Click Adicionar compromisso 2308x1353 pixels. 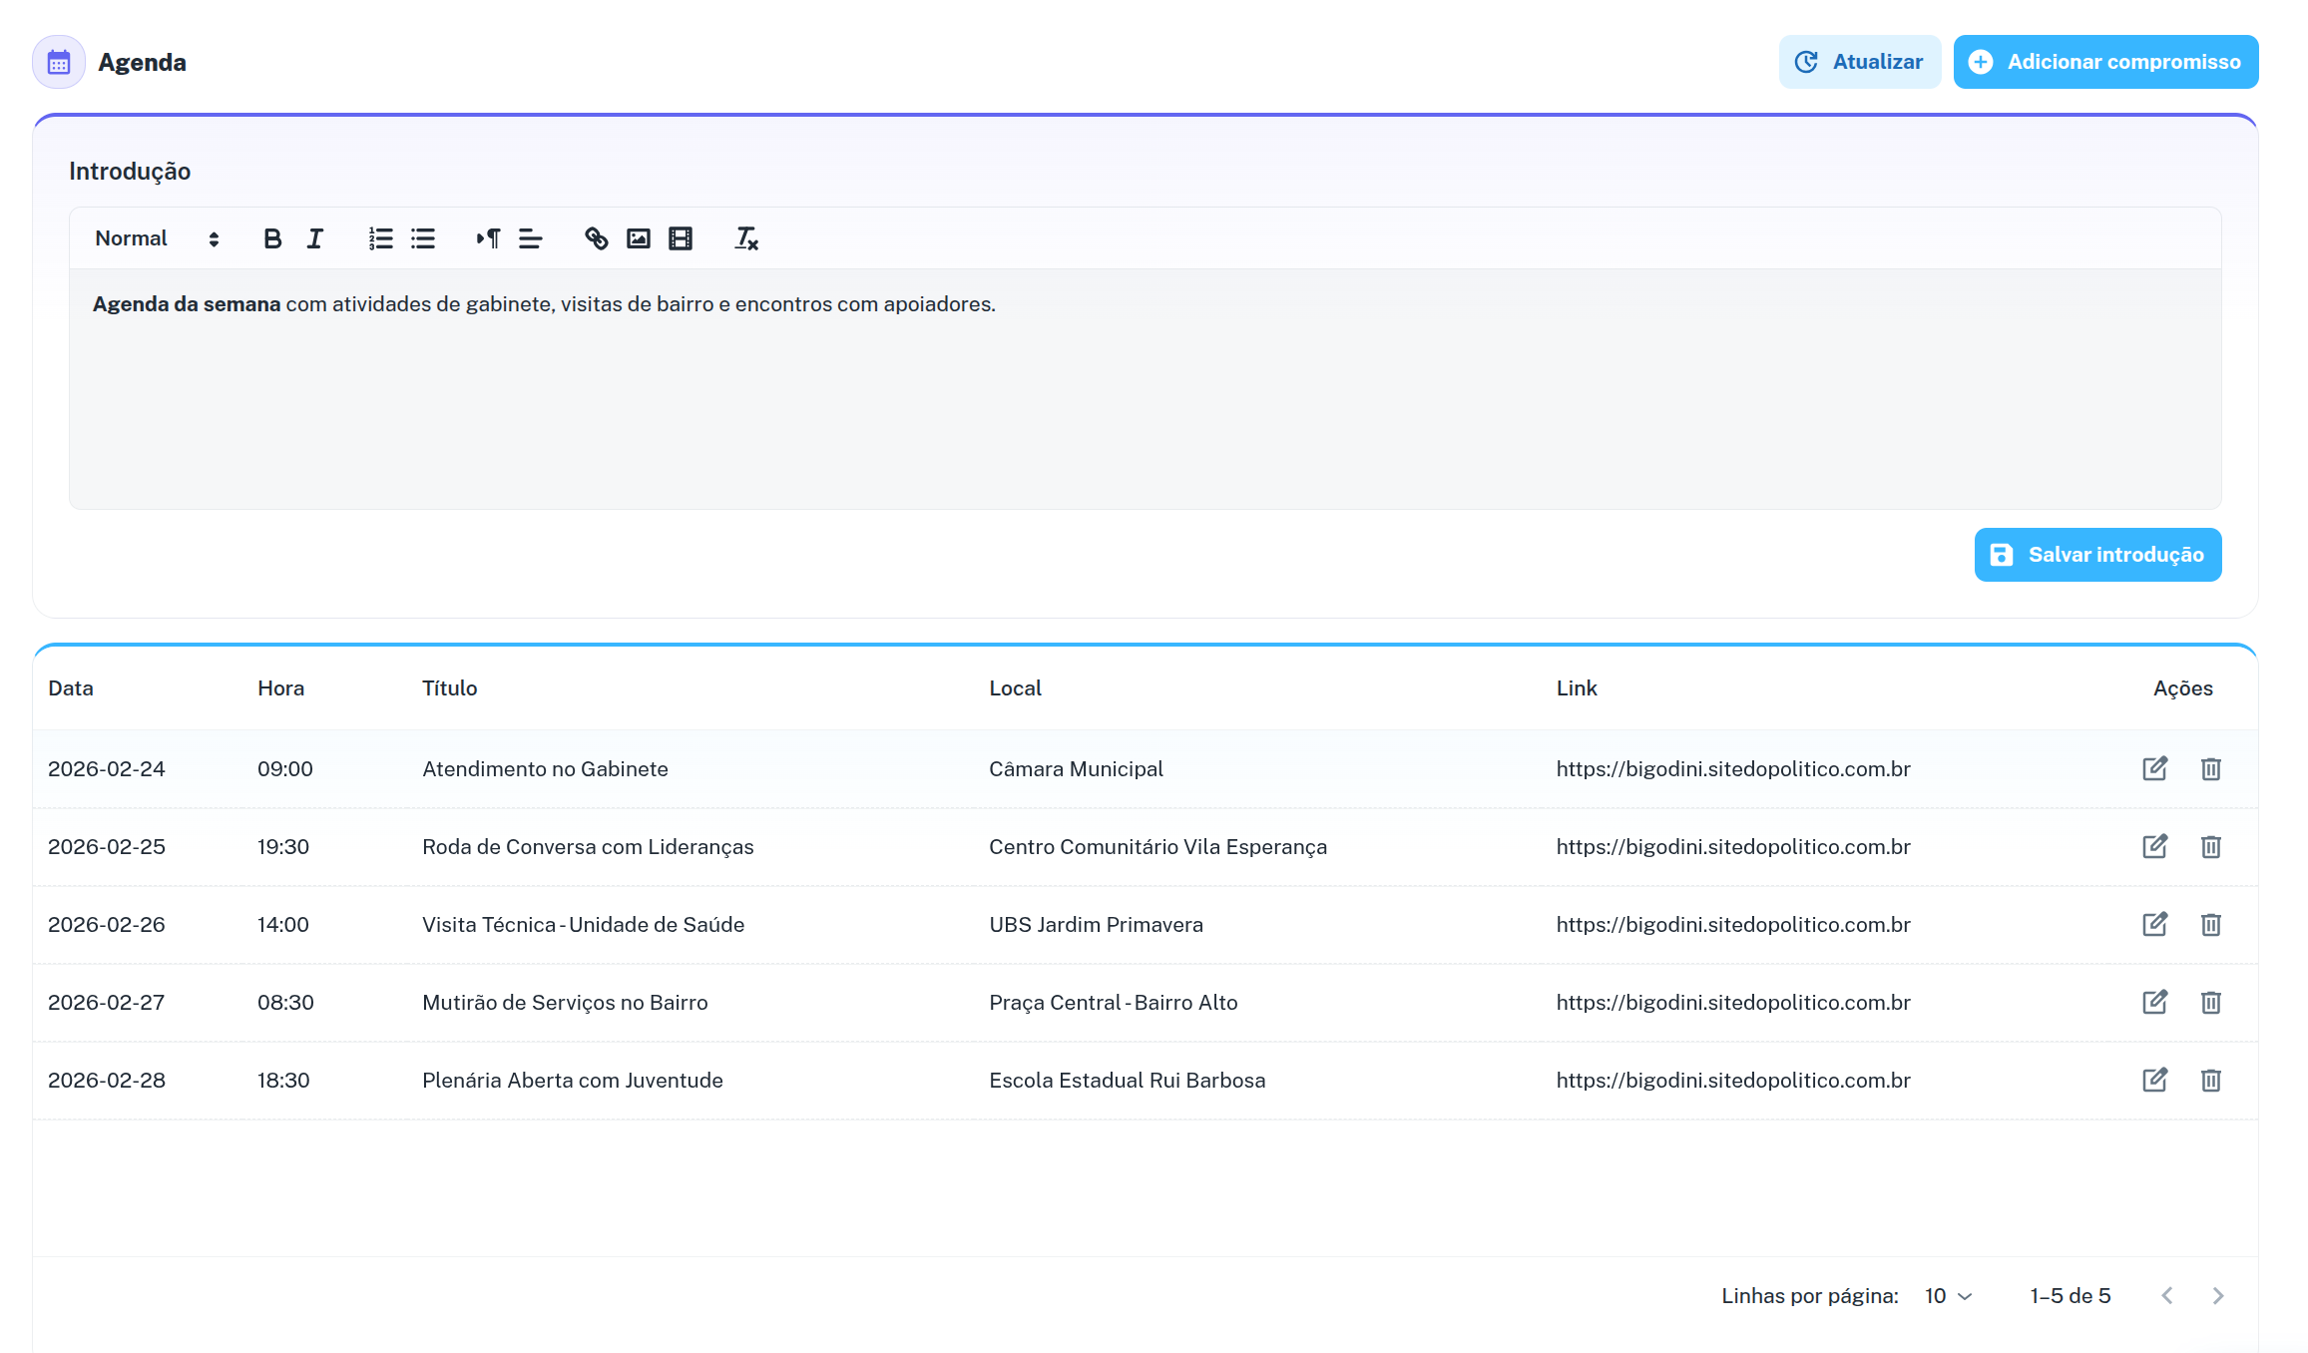(2104, 61)
